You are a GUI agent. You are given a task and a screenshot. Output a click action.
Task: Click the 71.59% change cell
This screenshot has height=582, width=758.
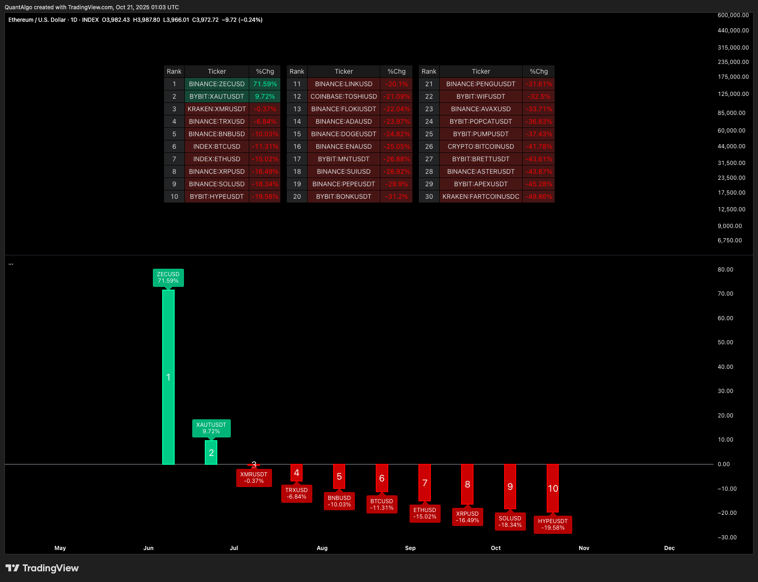point(265,84)
